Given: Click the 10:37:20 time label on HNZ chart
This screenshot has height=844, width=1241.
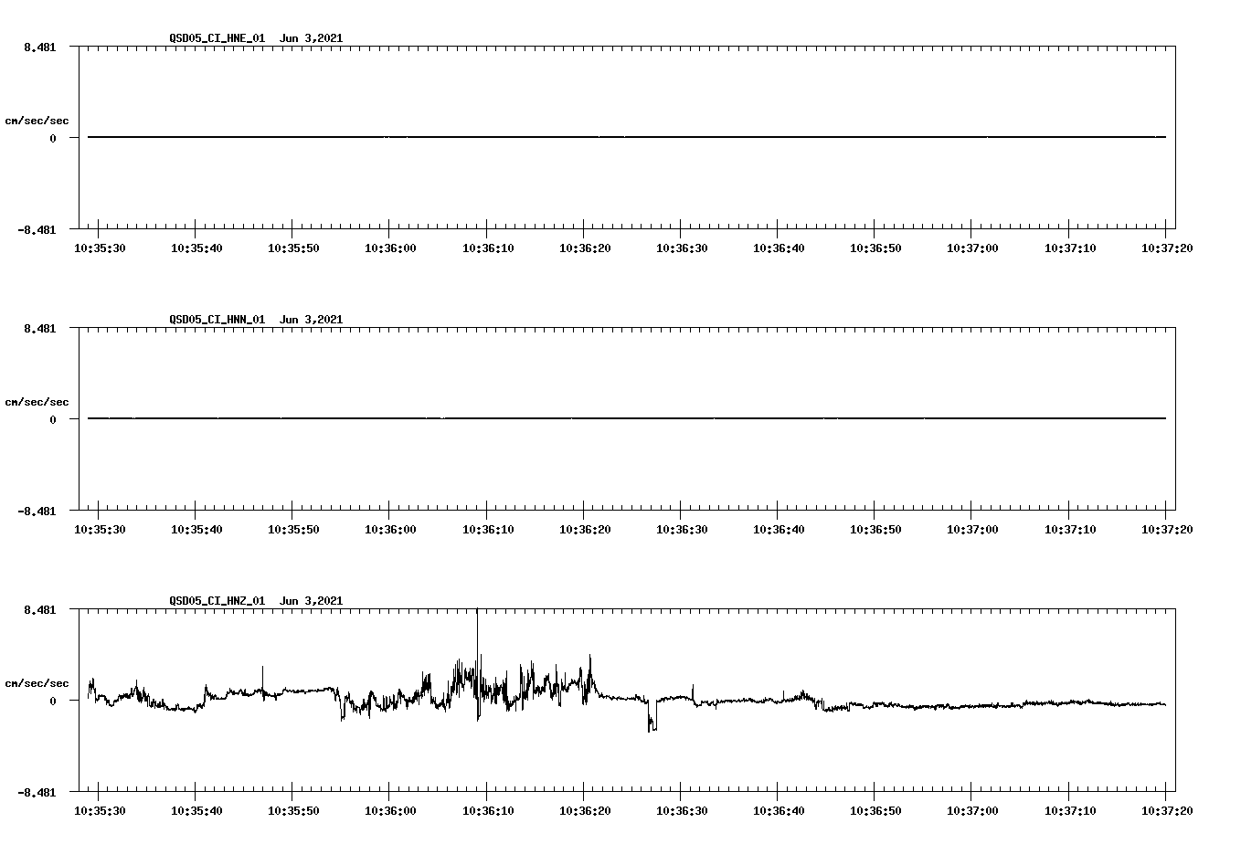Looking at the screenshot, I should click(x=1166, y=810).
